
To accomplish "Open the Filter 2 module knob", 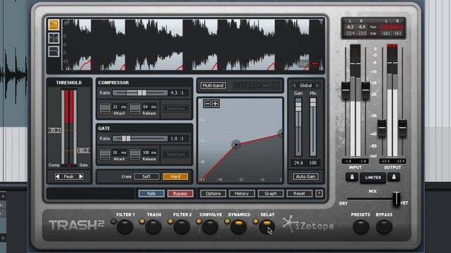I will click(x=182, y=227).
